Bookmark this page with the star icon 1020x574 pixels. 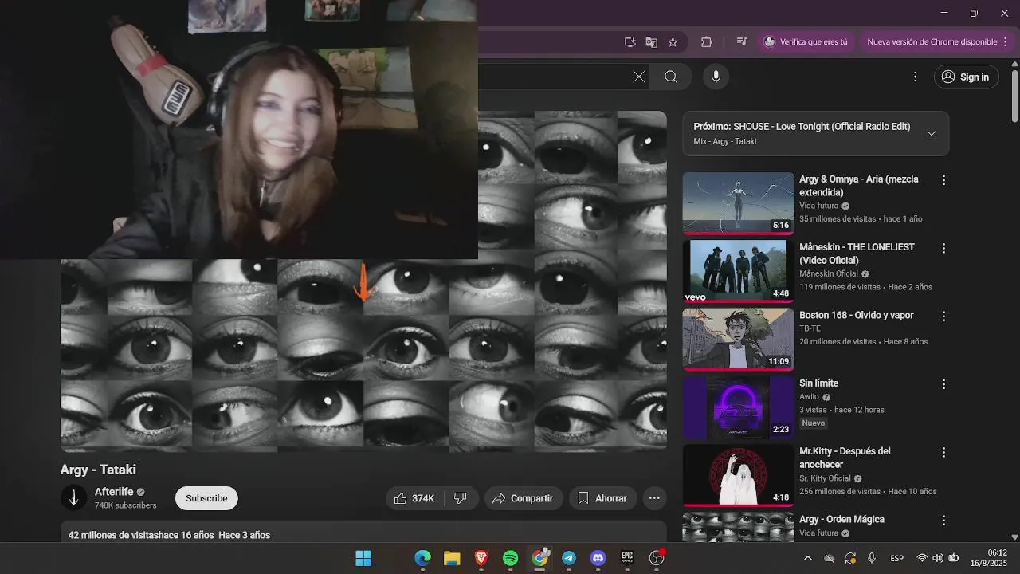pos(673,42)
